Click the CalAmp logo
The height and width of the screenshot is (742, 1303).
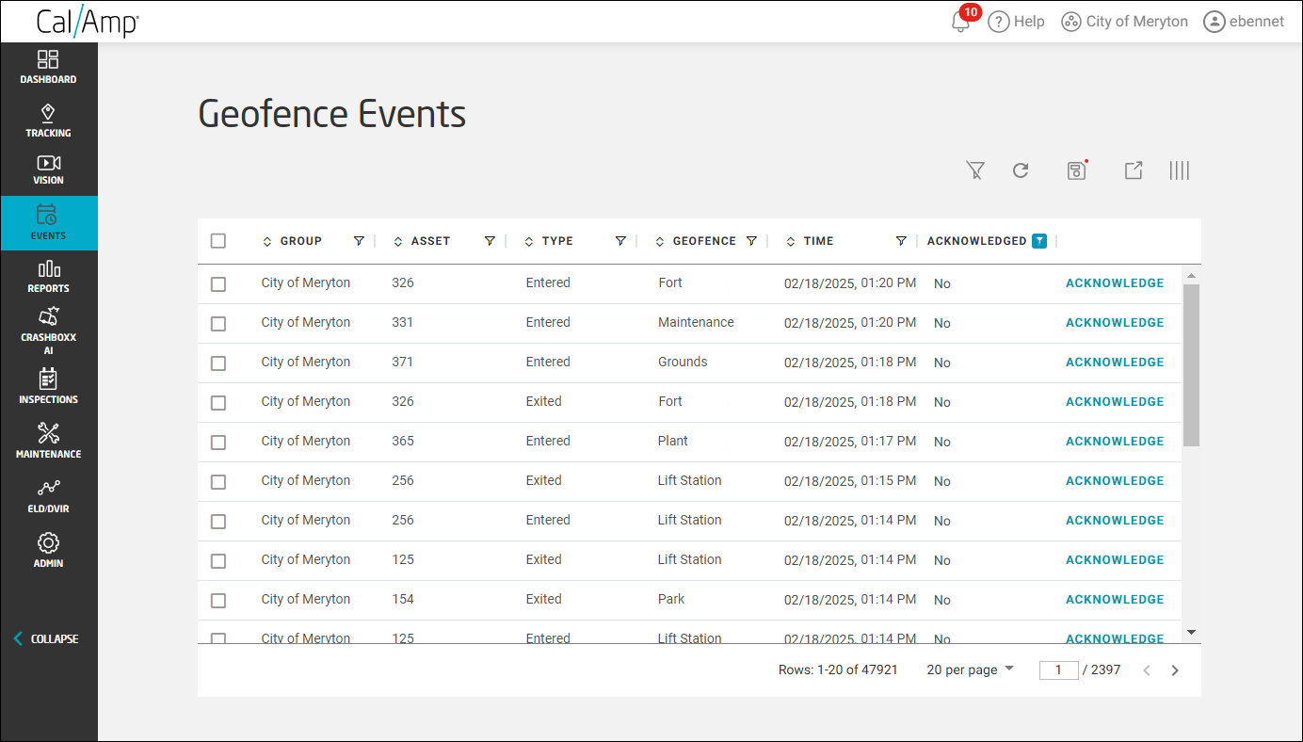pyautogui.click(x=88, y=22)
